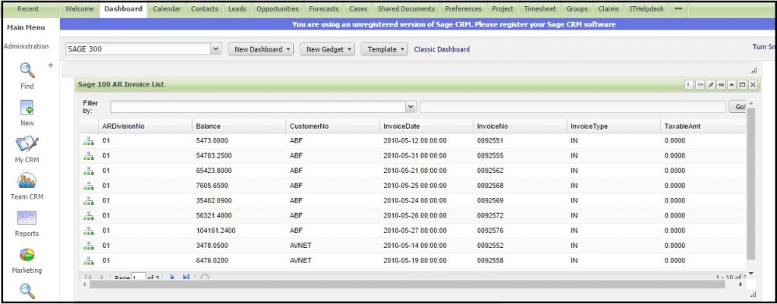Jump to last page of invoice list
Image resolution: width=777 pixels, height=304 pixels.
[x=186, y=277]
